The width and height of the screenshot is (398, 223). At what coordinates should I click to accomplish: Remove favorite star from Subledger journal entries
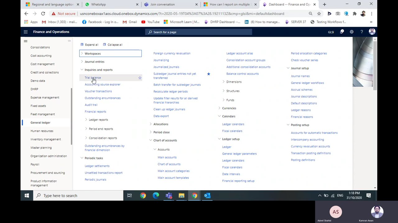[208, 74]
